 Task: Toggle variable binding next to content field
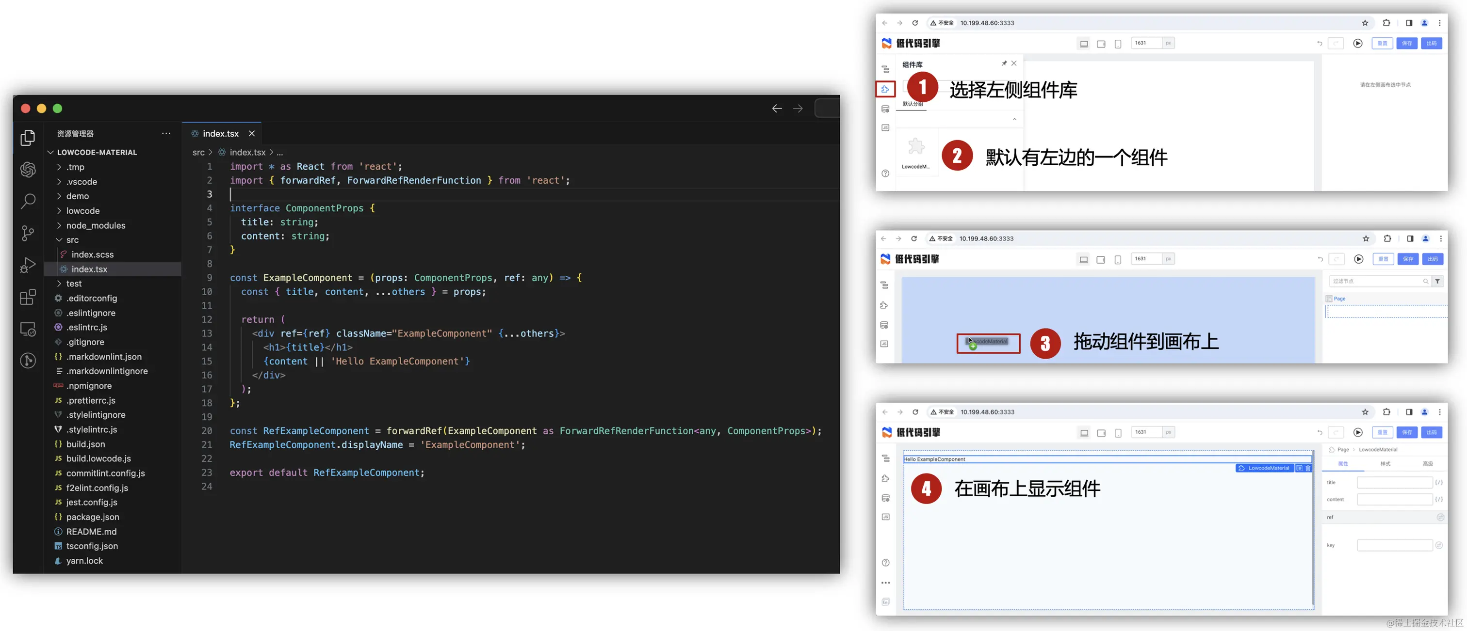[x=1439, y=500]
